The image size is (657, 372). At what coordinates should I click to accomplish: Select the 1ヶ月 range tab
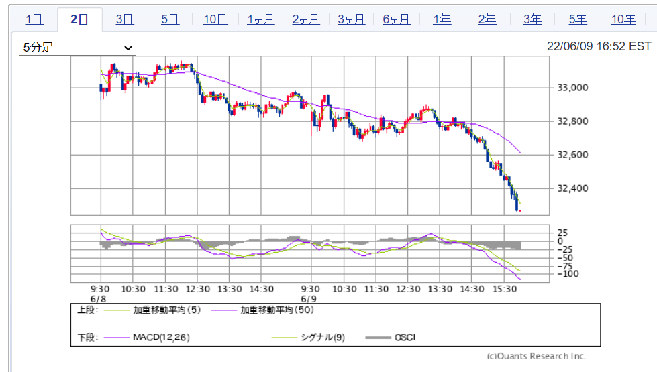(260, 19)
